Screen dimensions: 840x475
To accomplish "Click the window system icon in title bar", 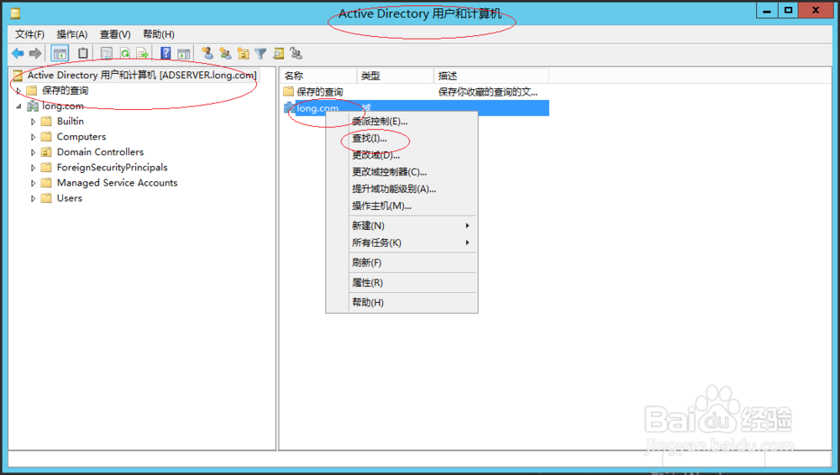I will 15,13.
